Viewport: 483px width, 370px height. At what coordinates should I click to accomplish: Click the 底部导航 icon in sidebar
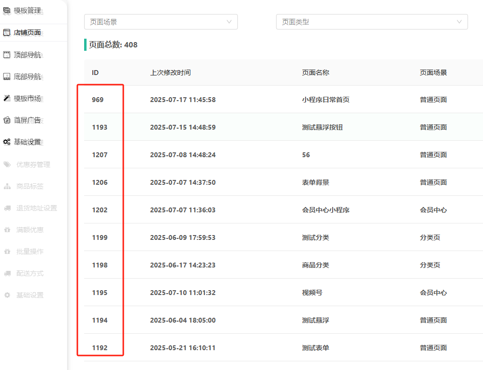click(7, 76)
